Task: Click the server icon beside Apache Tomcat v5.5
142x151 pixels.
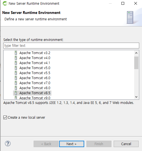Action: 16,73
